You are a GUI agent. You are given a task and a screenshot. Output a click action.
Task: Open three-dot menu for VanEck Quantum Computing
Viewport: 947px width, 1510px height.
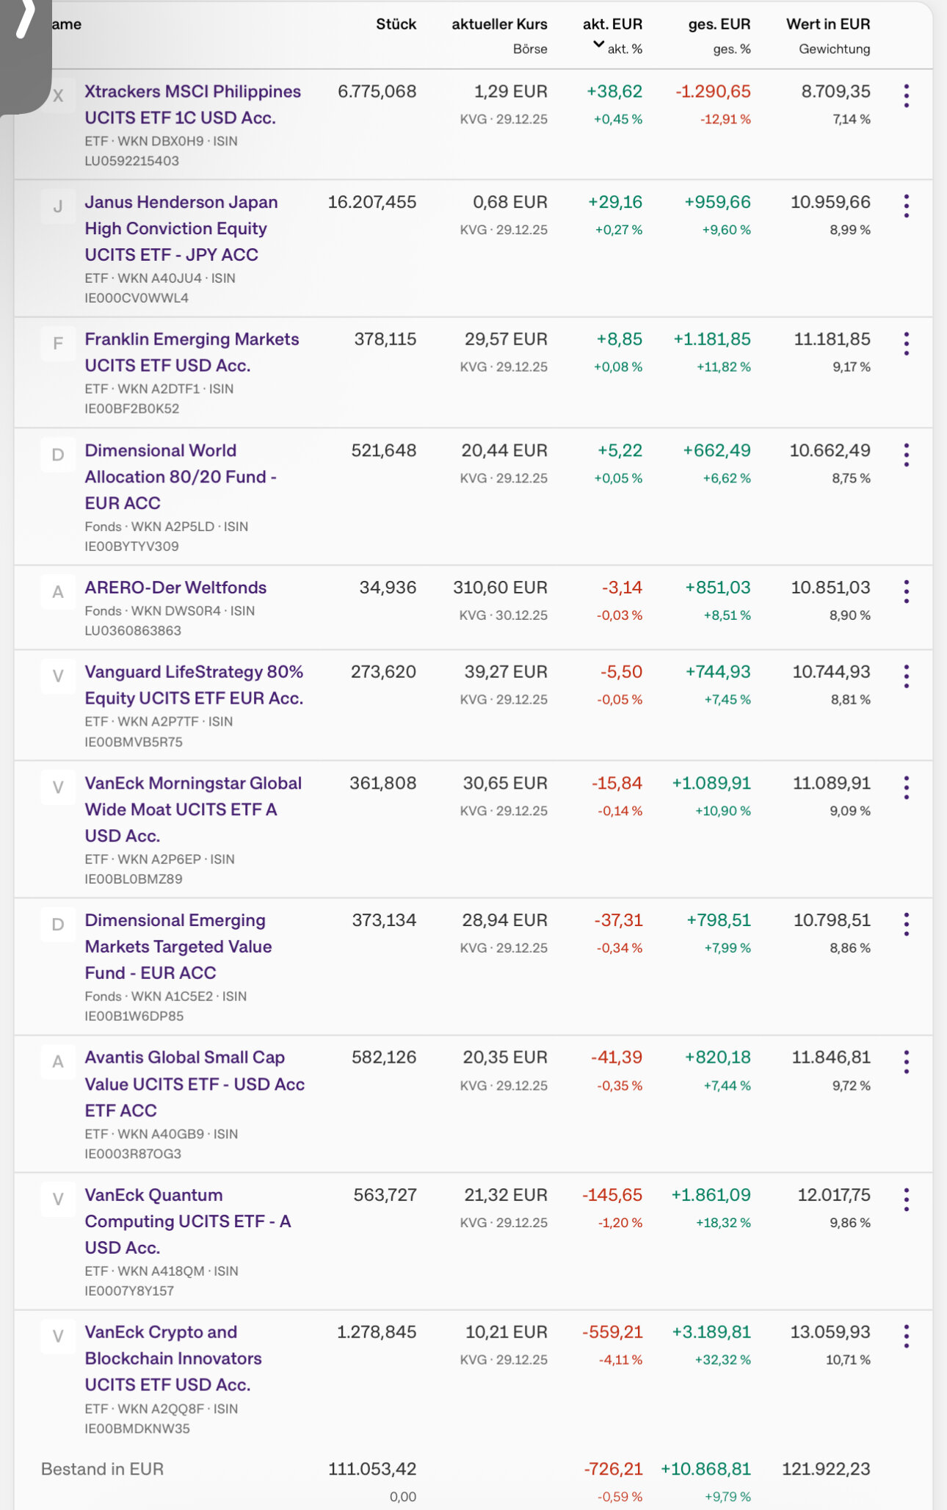point(907,1199)
